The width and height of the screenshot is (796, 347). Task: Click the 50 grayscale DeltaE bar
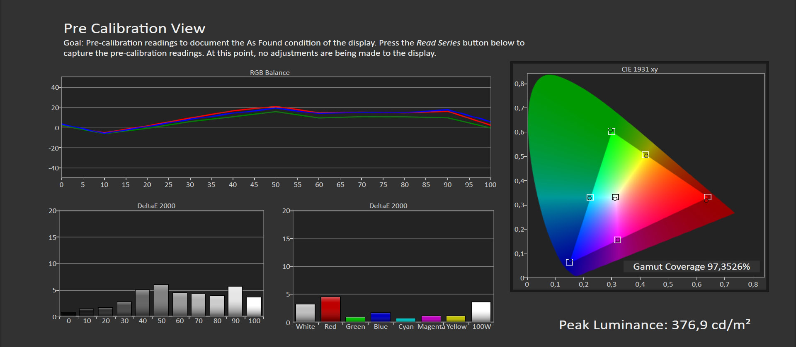[x=161, y=300]
